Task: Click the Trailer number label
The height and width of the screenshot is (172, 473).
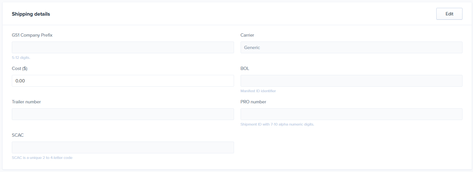Action: click(26, 102)
